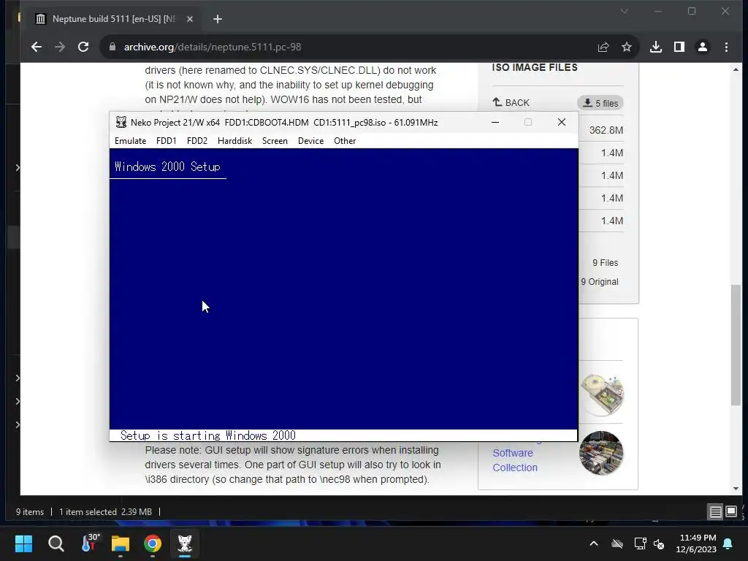Image resolution: width=748 pixels, height=561 pixels.
Task: Open the Screen menu
Action: point(275,141)
